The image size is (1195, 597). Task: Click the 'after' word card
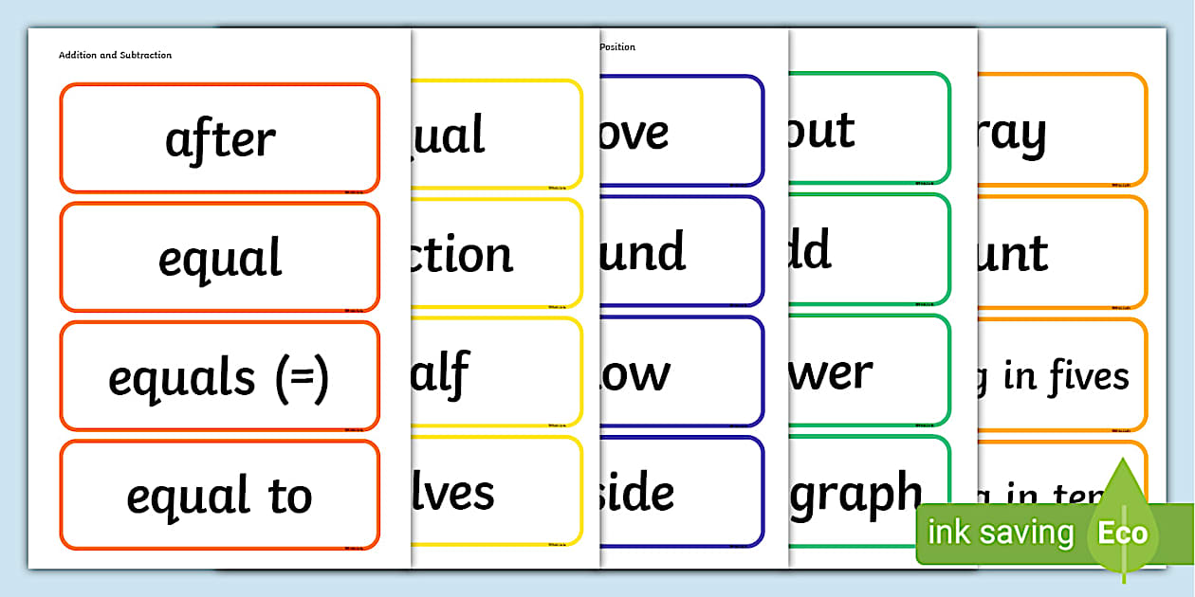tap(219, 138)
